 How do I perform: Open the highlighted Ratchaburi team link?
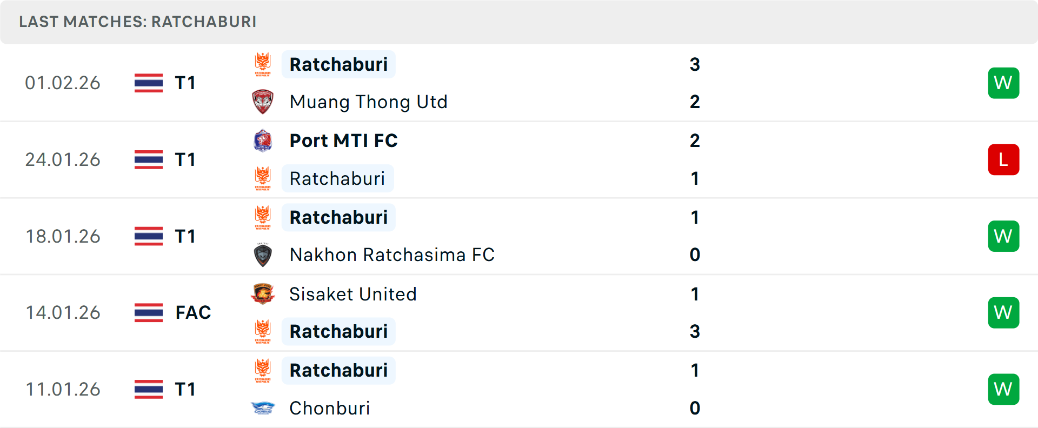(338, 64)
